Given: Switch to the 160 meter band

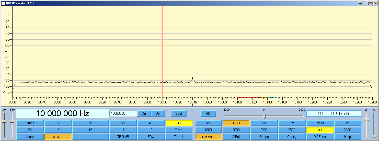Looking at the screenshot, I should click(x=58, y=123).
